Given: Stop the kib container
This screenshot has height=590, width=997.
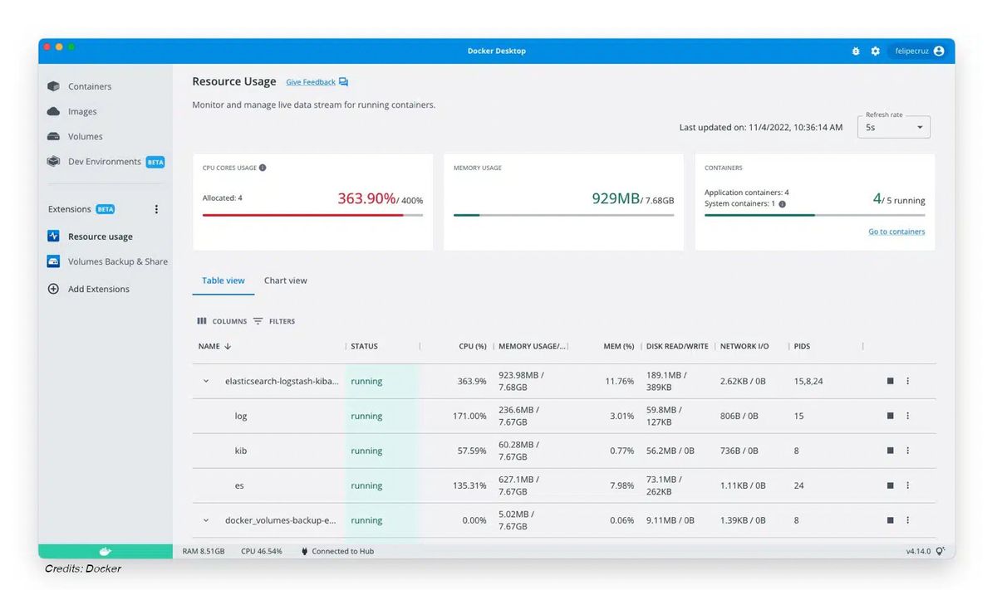Looking at the screenshot, I should [x=890, y=451].
